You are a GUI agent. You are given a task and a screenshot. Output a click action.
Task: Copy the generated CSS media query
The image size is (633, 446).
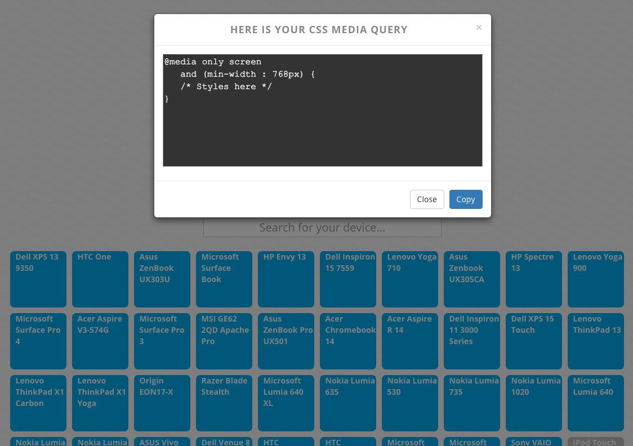point(465,199)
